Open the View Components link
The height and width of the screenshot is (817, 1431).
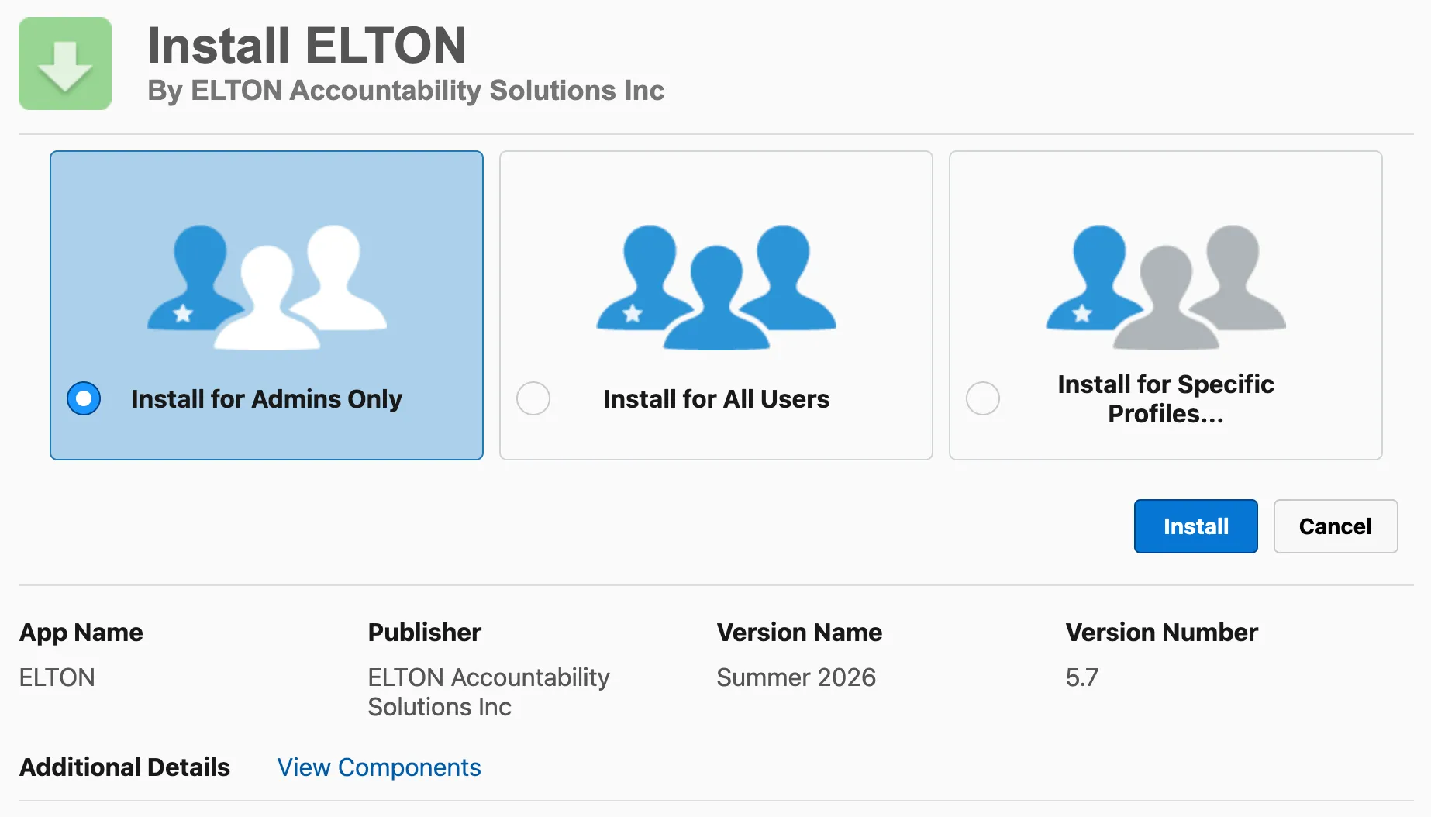pyautogui.click(x=379, y=767)
